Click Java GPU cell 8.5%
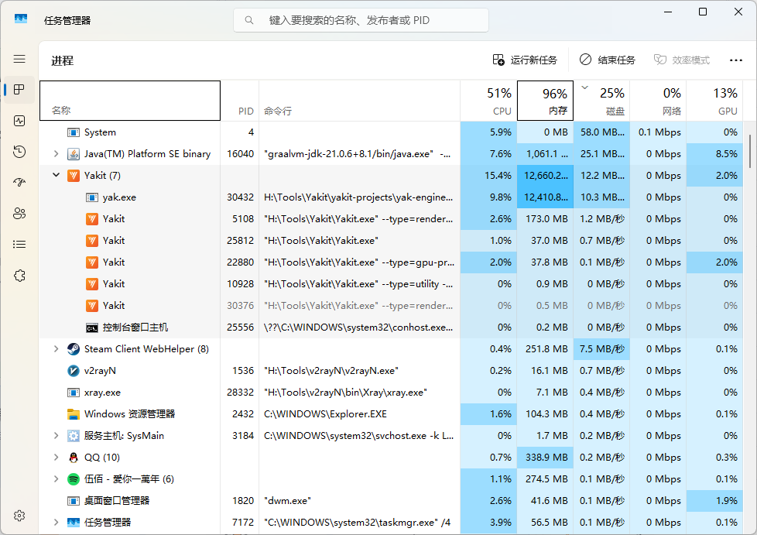 tap(715, 154)
